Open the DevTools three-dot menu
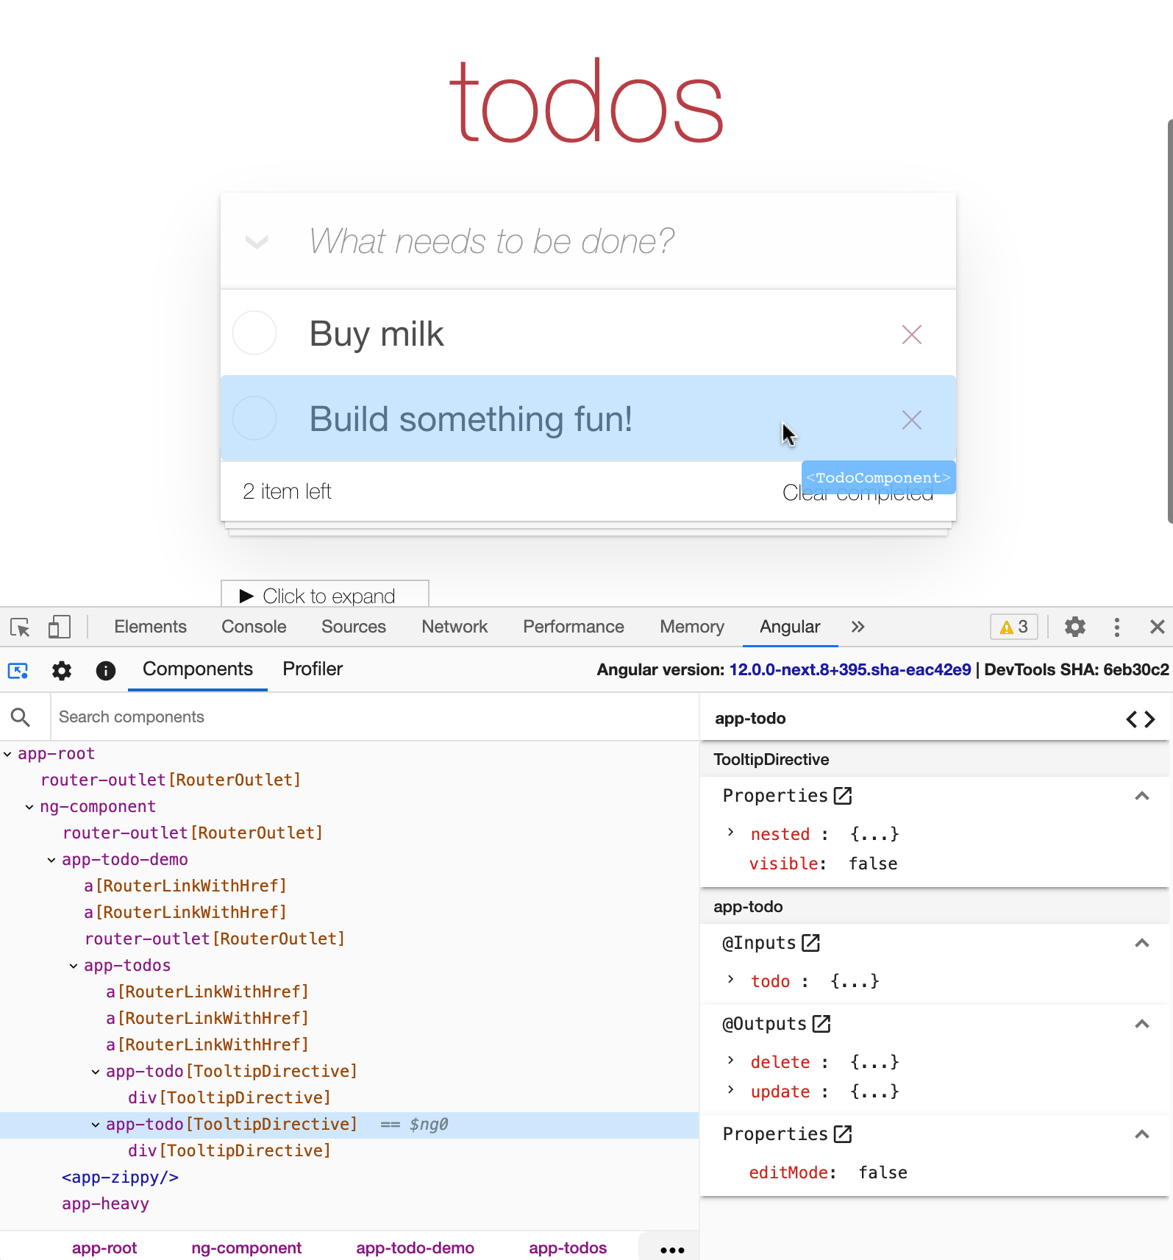The image size is (1173, 1260). [1116, 627]
